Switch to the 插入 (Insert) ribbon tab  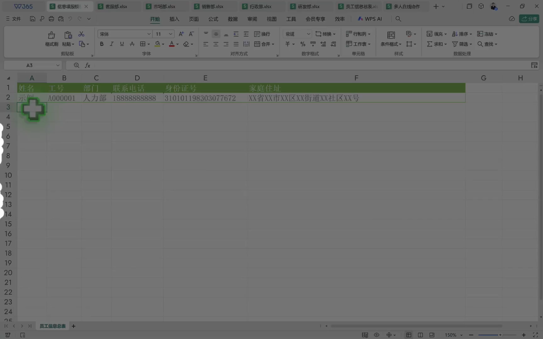click(x=174, y=19)
